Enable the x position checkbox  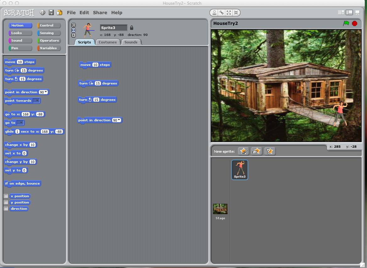point(6,196)
